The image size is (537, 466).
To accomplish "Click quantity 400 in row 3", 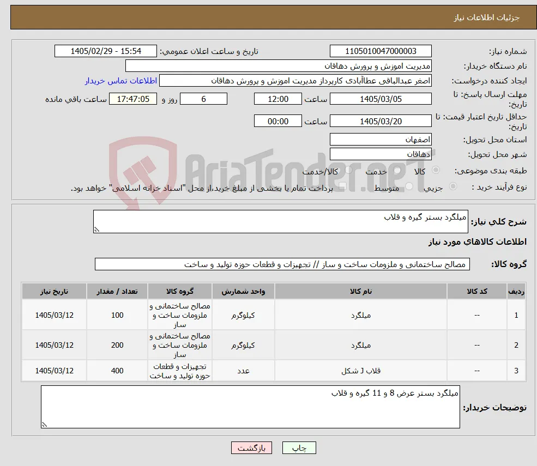I will [117, 371].
